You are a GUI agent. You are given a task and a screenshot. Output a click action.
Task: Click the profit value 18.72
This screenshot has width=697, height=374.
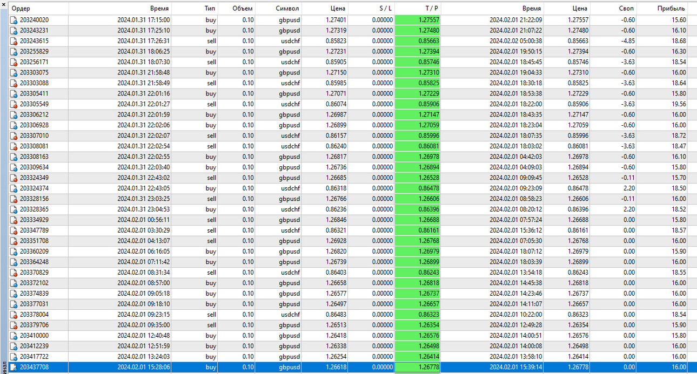pos(679,135)
